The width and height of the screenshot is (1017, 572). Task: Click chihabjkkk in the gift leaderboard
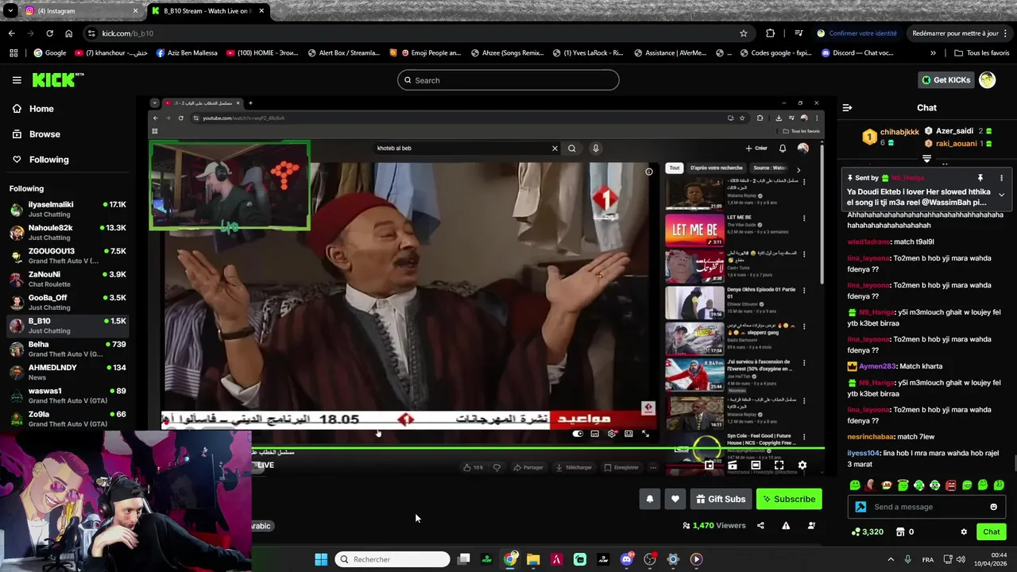pos(899,132)
